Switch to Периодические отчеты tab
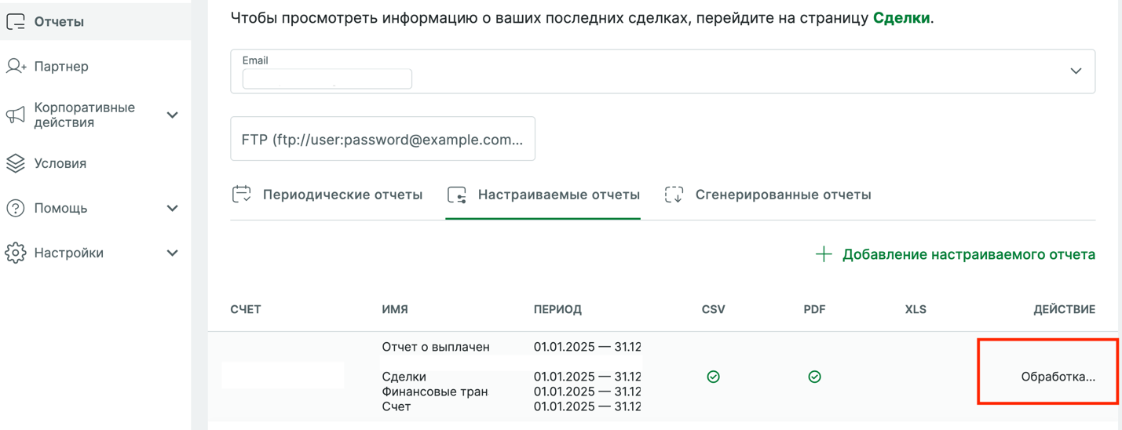The width and height of the screenshot is (1122, 430). (328, 195)
